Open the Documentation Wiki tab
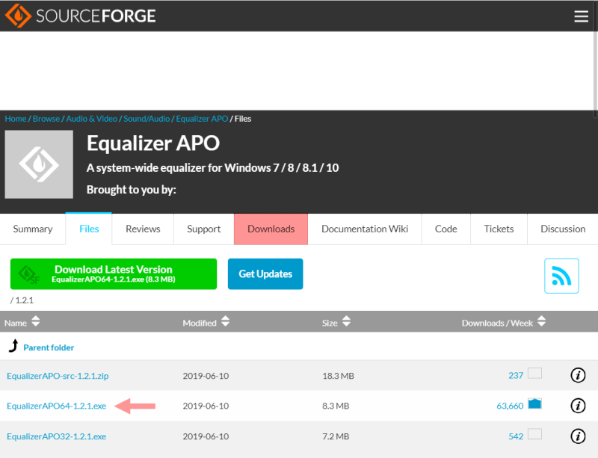 click(x=365, y=229)
